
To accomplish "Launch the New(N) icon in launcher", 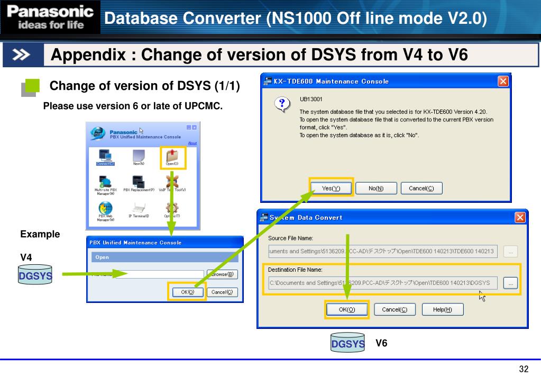I will (139, 157).
